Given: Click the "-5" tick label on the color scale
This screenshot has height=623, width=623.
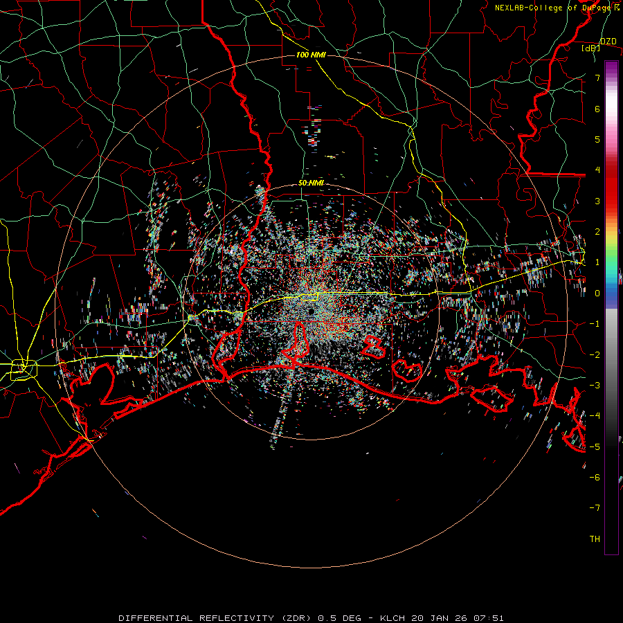Looking at the screenshot, I should click(x=595, y=446).
